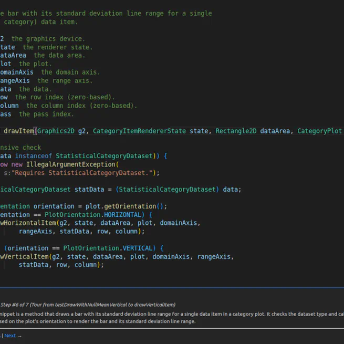The image size is (344, 344).
Task: Click the 'nsive check' comment
Action: pos(20,148)
